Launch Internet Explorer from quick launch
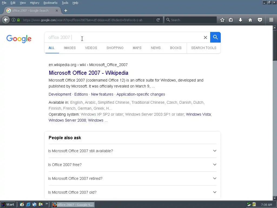277x208 pixels. [28, 205]
